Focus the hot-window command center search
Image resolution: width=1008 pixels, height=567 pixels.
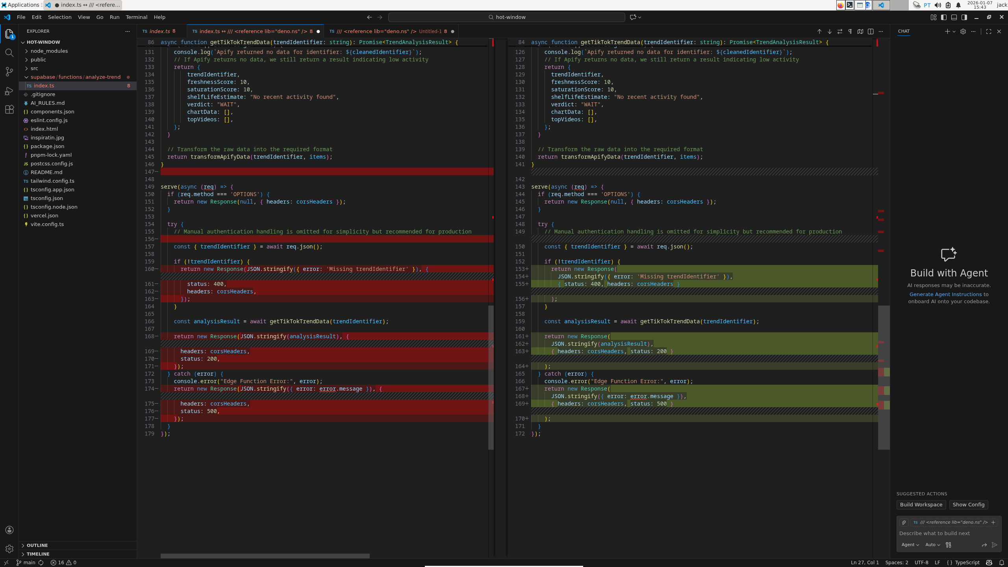pos(506,17)
